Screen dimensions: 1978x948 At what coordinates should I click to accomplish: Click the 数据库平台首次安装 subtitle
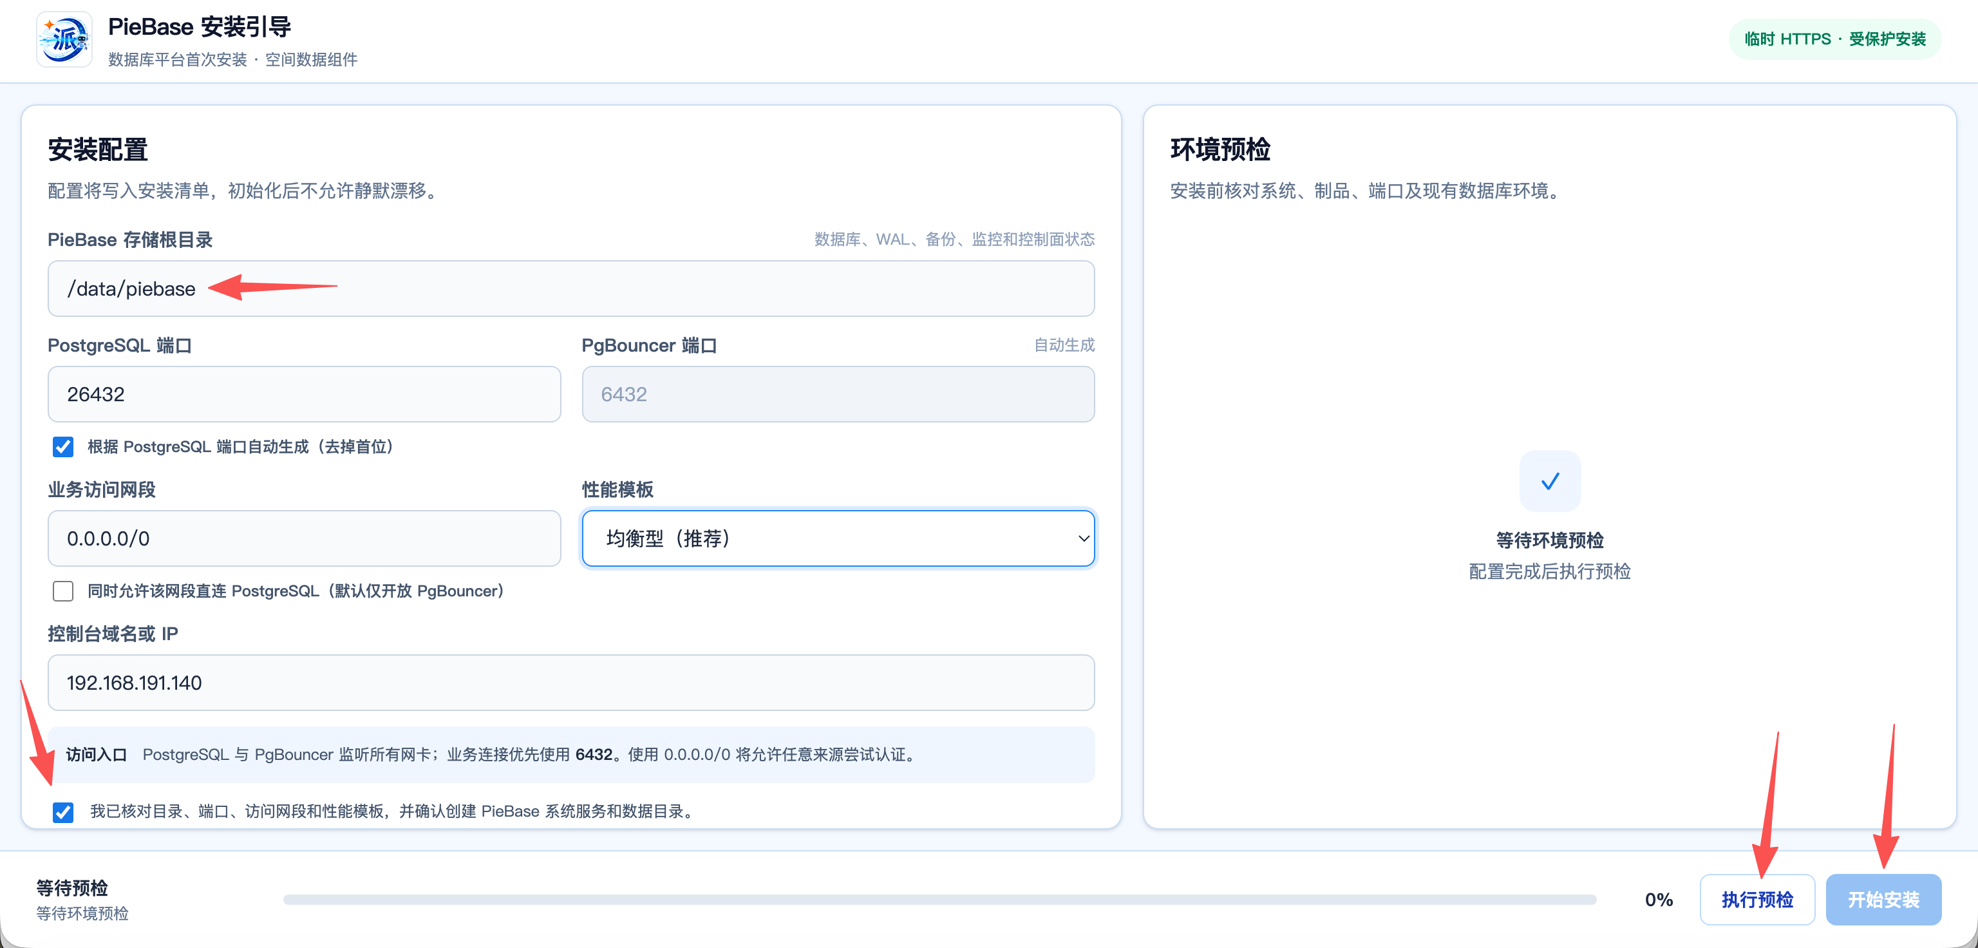(232, 59)
